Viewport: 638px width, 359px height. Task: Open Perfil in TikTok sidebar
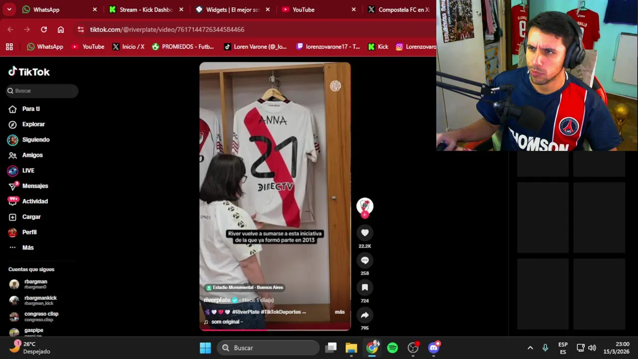coord(29,232)
